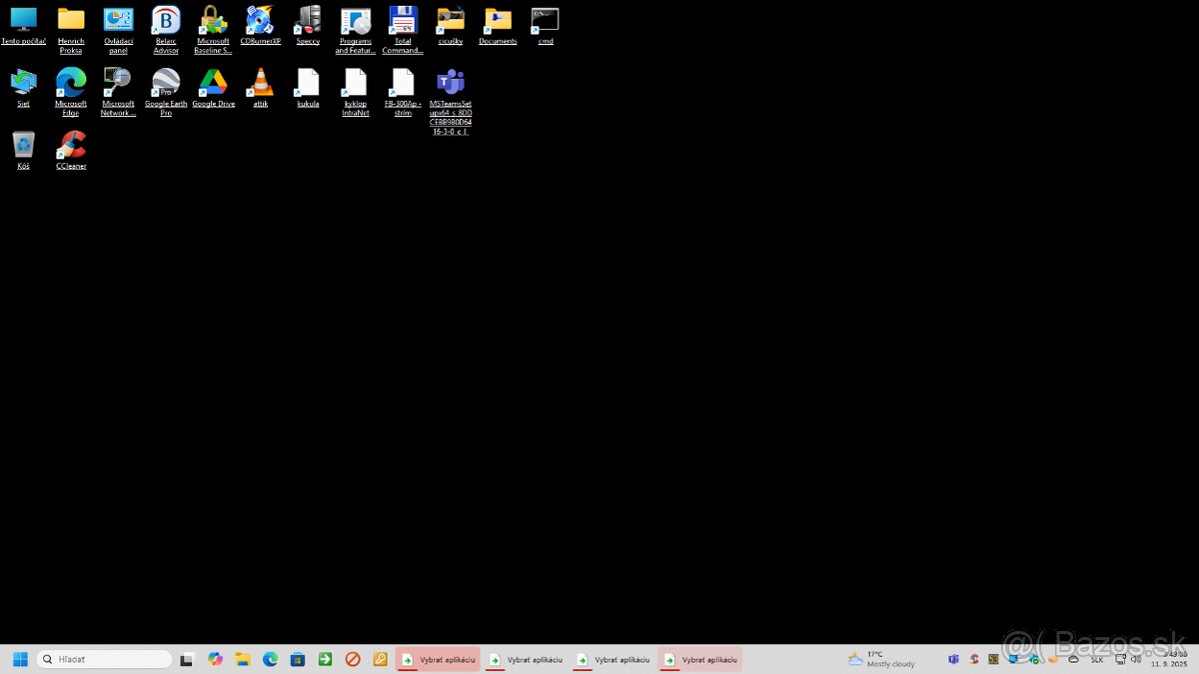Select the MSTeamsSetup installer file icon

click(451, 82)
